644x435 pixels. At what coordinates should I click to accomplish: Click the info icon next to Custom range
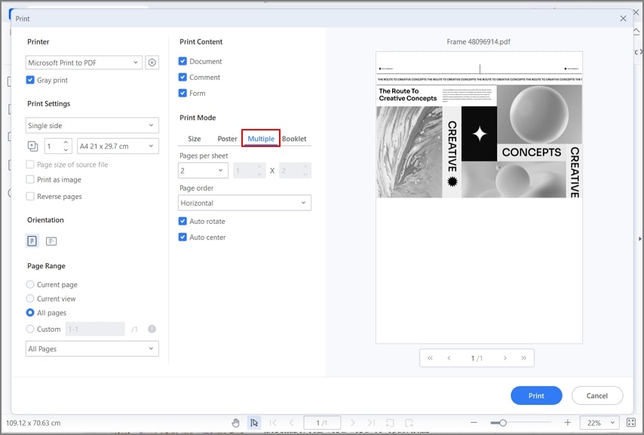[152, 329]
